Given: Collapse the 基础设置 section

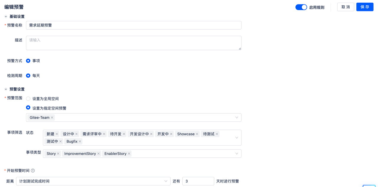Looking at the screenshot, I should [6, 17].
